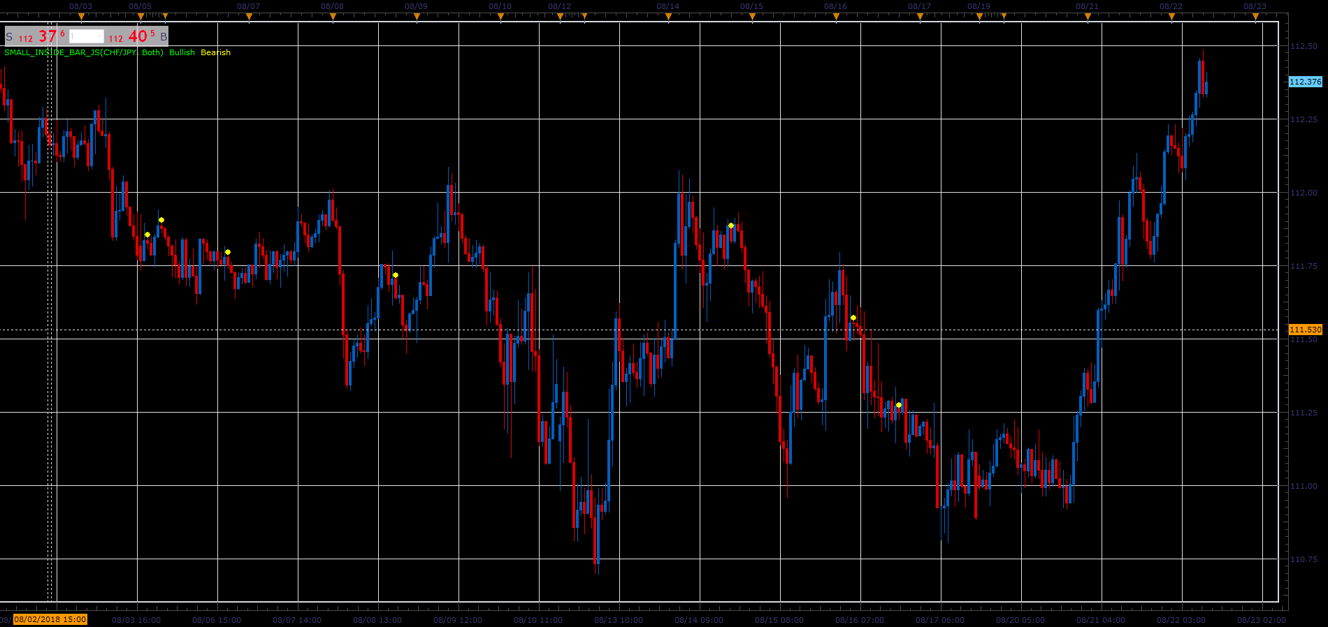
Task: Click the 08/10 11:00 time axis label
Action: (x=538, y=620)
